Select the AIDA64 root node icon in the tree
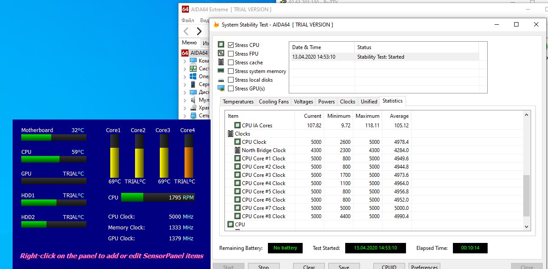 (185, 53)
